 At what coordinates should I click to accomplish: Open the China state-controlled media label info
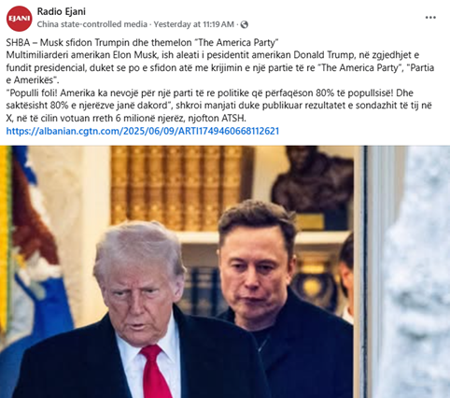(x=92, y=24)
